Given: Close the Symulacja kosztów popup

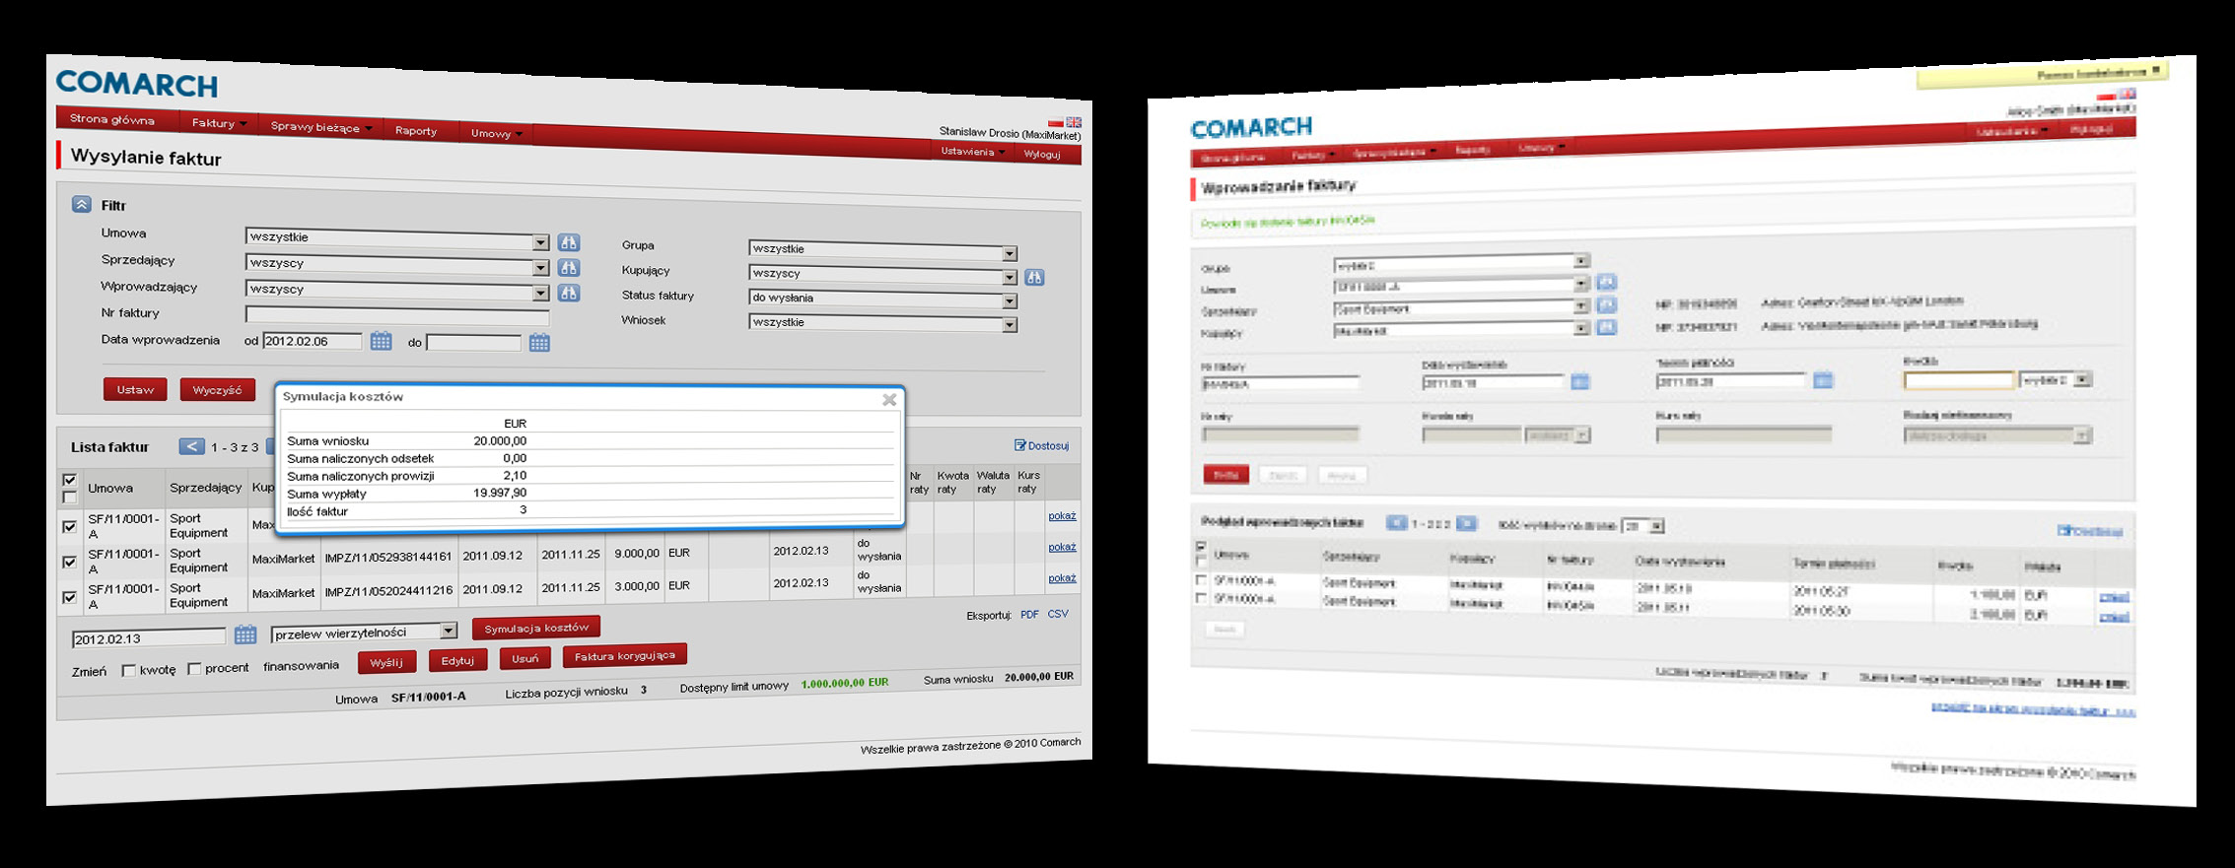Looking at the screenshot, I should 889,399.
